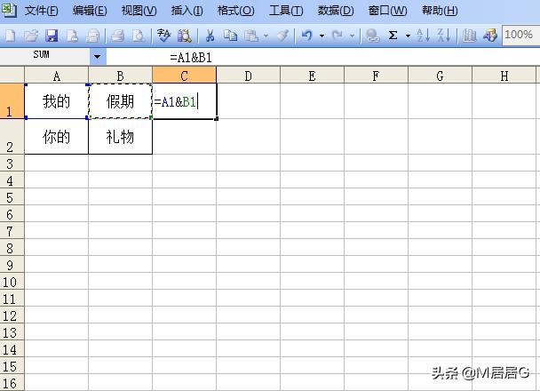Open the 数据(D) menu
Image resolution: width=540 pixels, height=391 pixels.
click(336, 11)
